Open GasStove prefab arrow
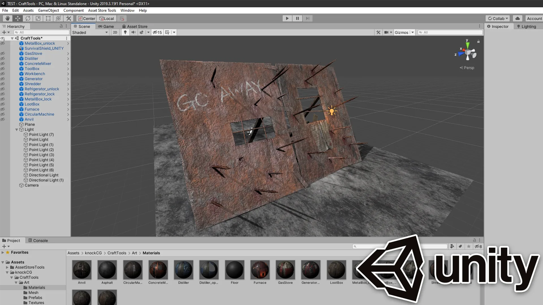The image size is (543, 305). point(68,54)
